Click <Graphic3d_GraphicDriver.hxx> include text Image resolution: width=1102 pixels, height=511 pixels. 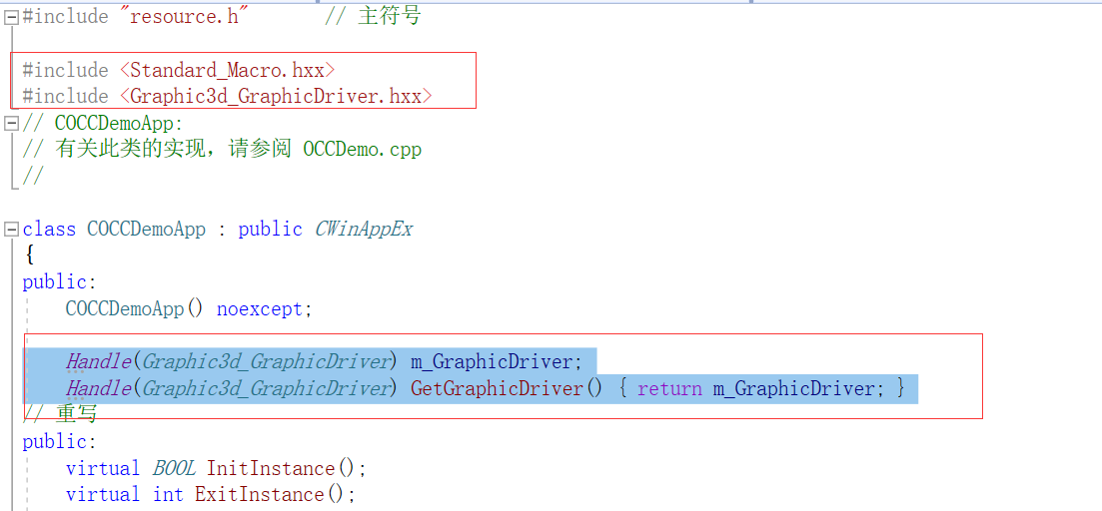point(276,96)
